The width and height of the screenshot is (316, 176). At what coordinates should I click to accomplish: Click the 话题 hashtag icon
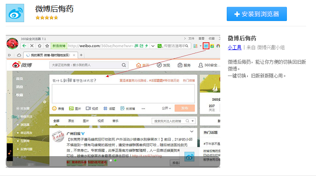109,108
